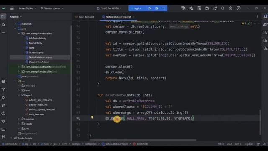Open activity_update_note.xml layout file
This screenshot has height=151, width=268.
pyautogui.click(x=42, y=109)
